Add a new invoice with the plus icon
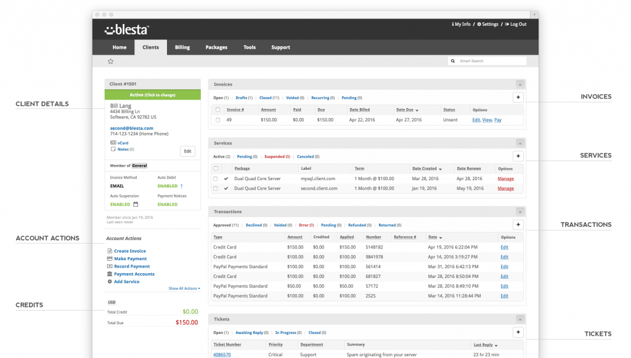The image size is (631, 358). tap(518, 97)
